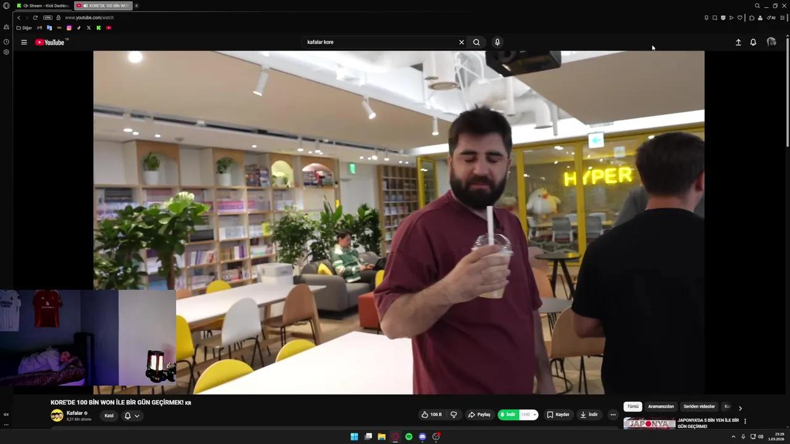Reload the current page

tap(35, 18)
